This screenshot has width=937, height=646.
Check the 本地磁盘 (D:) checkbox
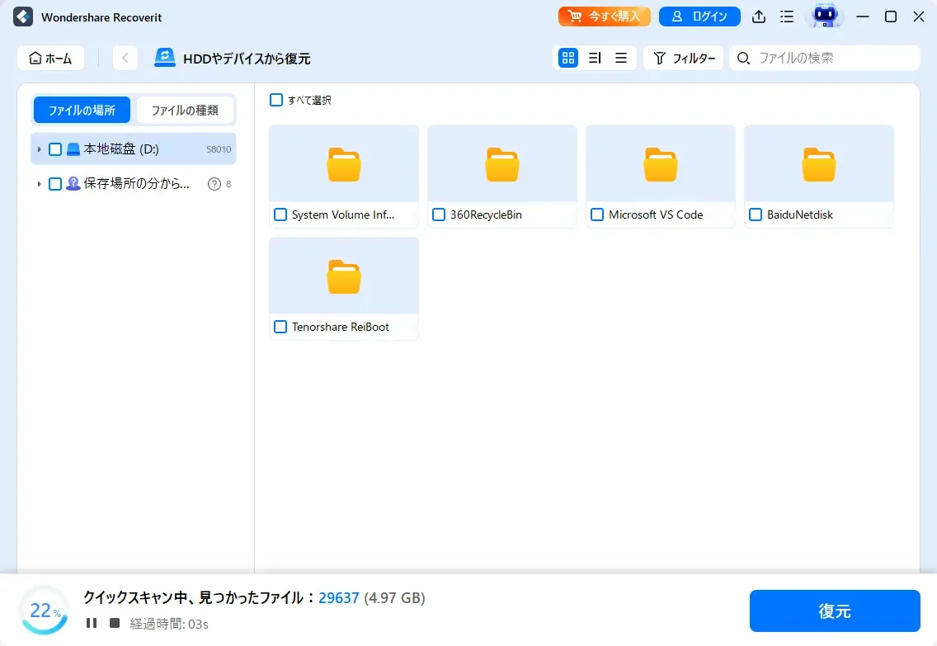point(55,149)
